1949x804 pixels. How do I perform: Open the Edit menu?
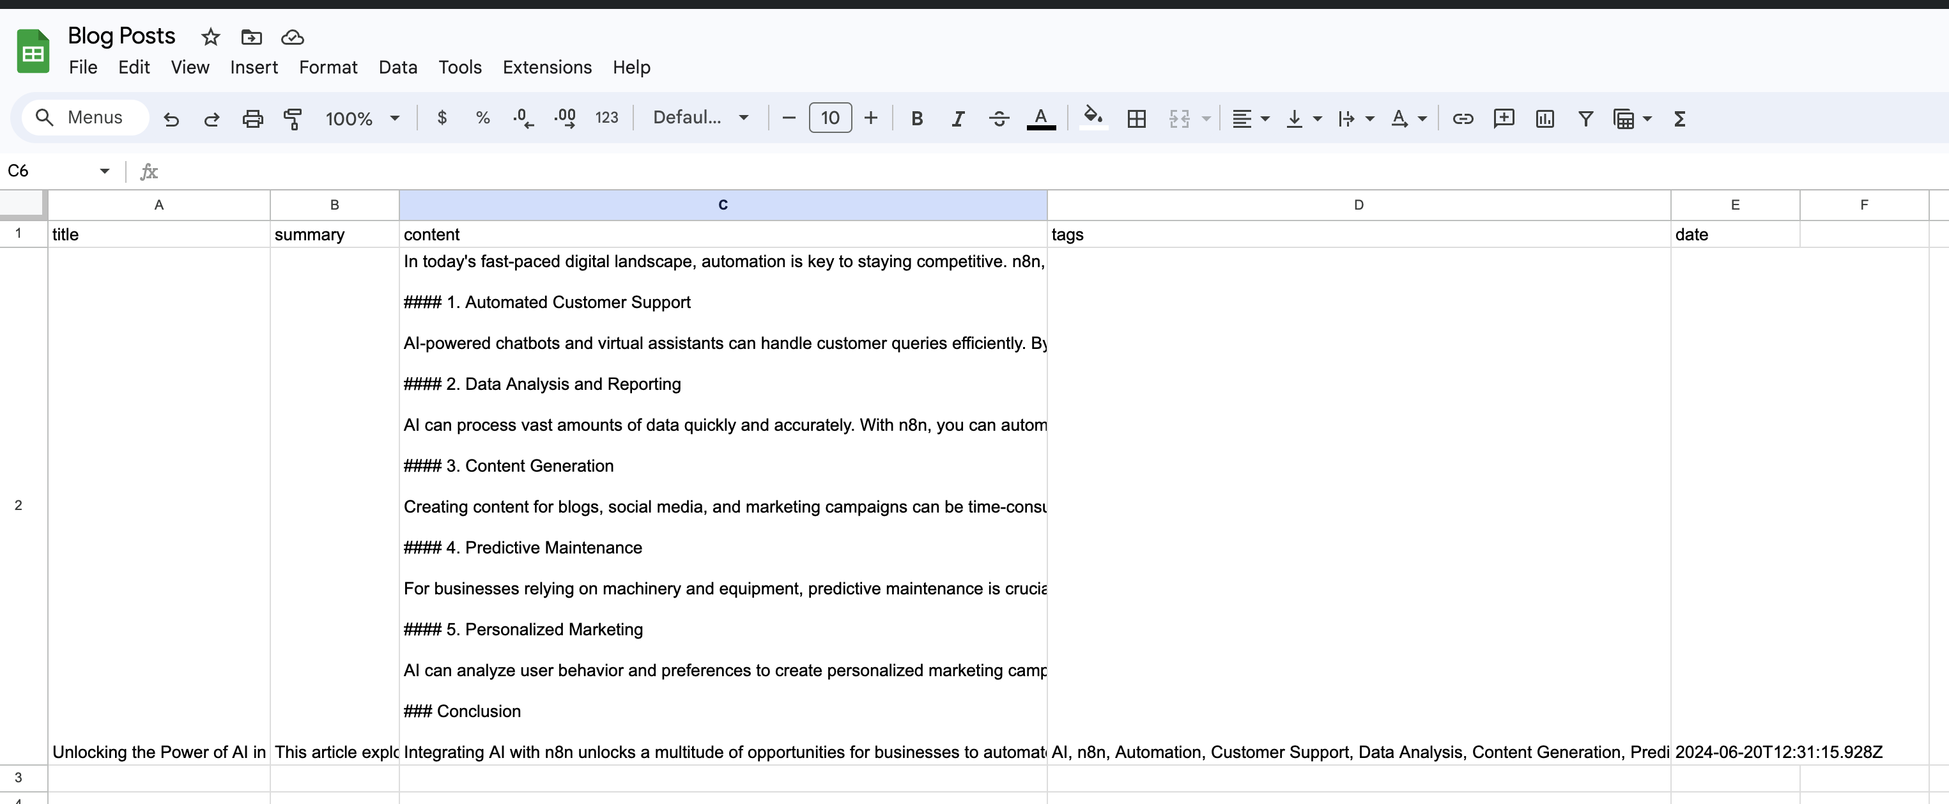(134, 67)
